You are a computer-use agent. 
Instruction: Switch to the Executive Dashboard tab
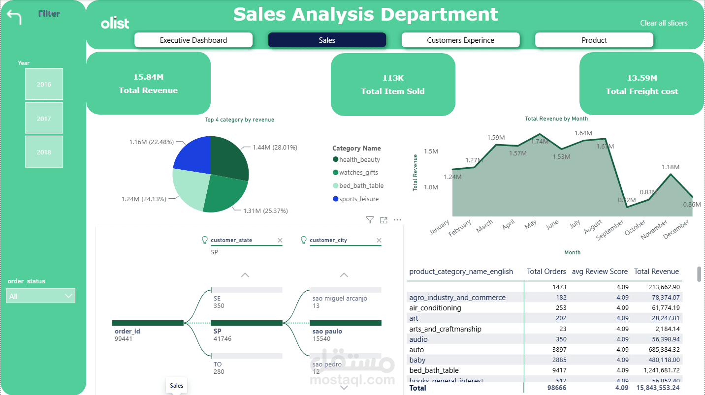[x=193, y=40]
